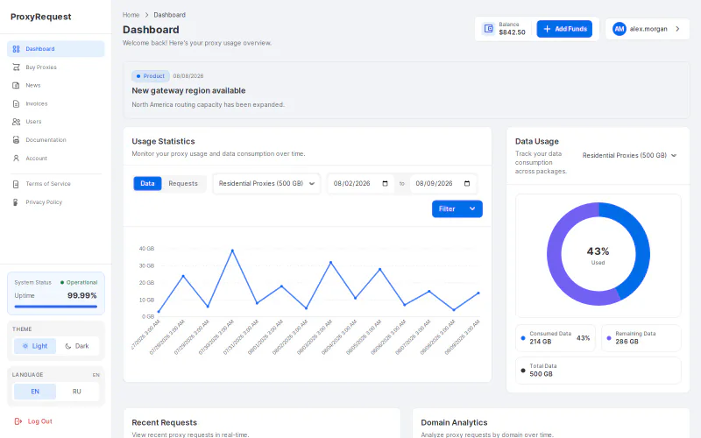Screen dimensions: 701x438
Task: Click the 99.99% uptime value
Action: click(81, 295)
